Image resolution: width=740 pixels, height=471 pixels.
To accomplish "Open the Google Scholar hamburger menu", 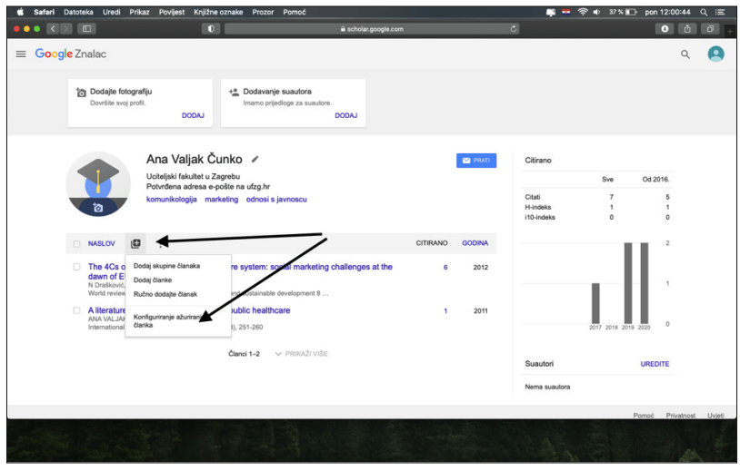I will [x=21, y=54].
